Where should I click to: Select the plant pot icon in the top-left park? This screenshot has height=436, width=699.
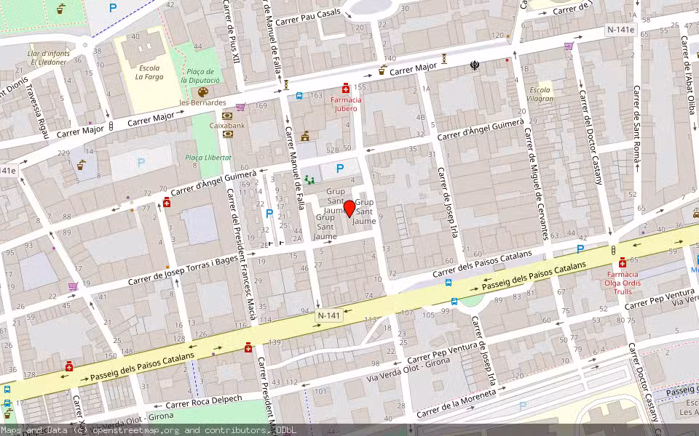(61, 9)
